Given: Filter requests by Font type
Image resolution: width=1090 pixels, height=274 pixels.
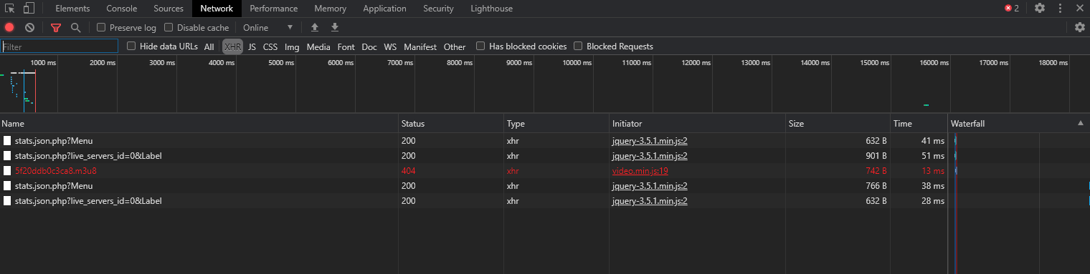Looking at the screenshot, I should click(346, 47).
